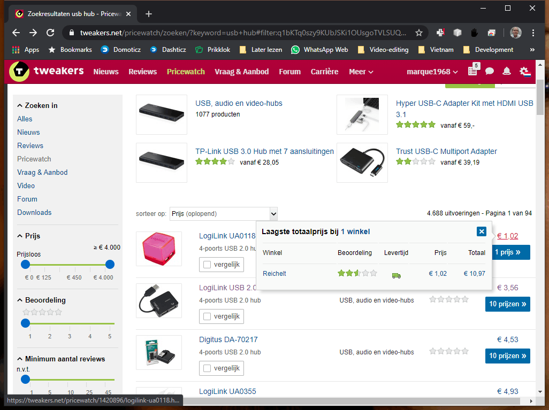
Task: Click the Tweakers logo icon
Action: [19, 72]
